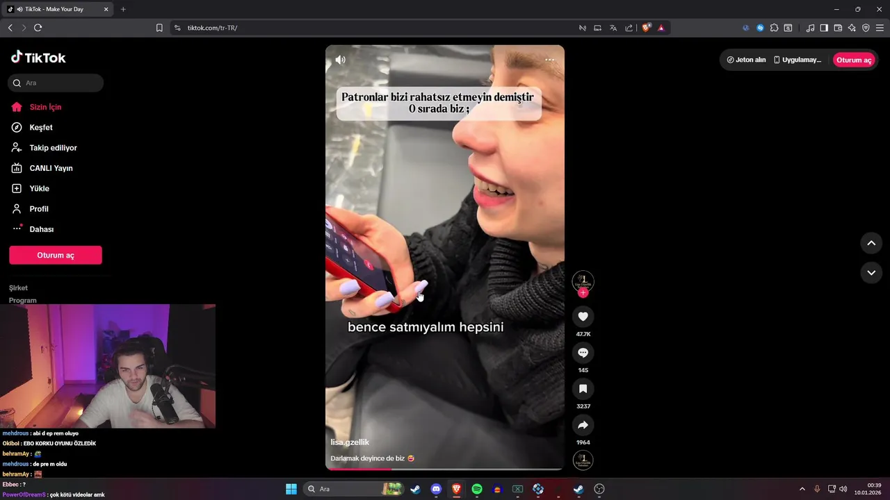Viewport: 890px width, 500px height.
Task: Click the Uygulamay... get app button
Action: tap(798, 60)
